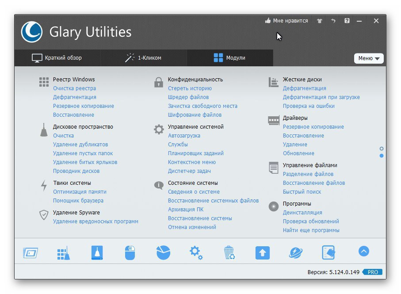Click the 'Драйверы' hardware icon
This screenshot has height=294, width=401.
[x=273, y=120]
